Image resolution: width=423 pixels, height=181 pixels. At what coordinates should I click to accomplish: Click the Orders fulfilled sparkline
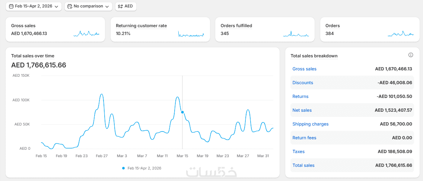tap(296, 34)
